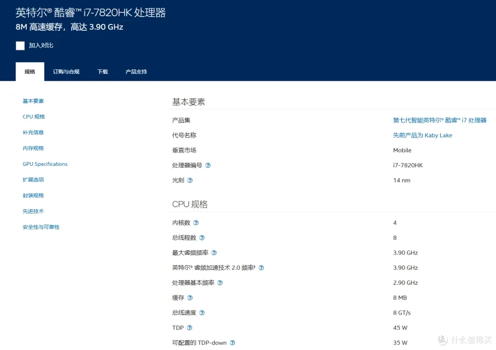Image resolution: width=496 pixels, height=350 pixels.
Task: Go to 补充信息 sidebar link
Action: (x=33, y=132)
